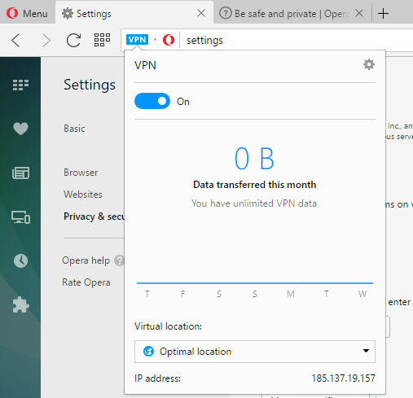
Task: Click the 0 B data counter
Action: [254, 159]
